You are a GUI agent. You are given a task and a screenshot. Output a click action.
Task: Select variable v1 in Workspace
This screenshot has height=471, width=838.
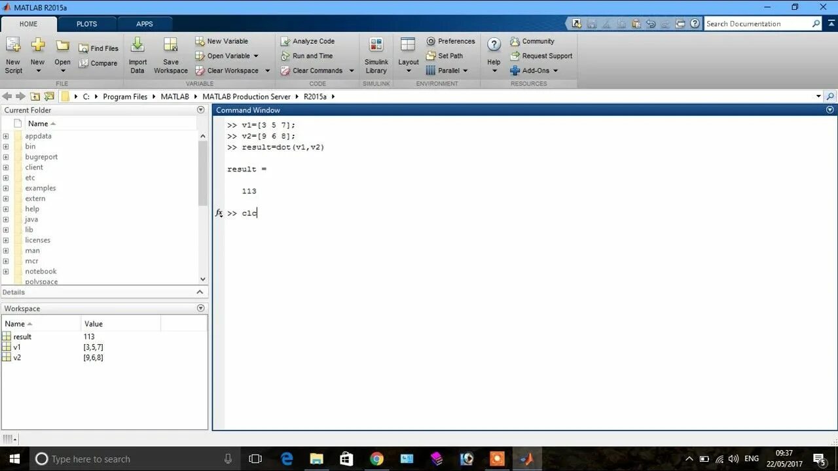17,347
